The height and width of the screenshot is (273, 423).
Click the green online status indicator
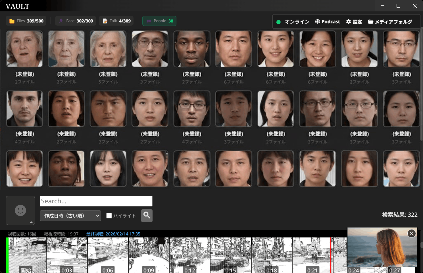[x=278, y=22]
